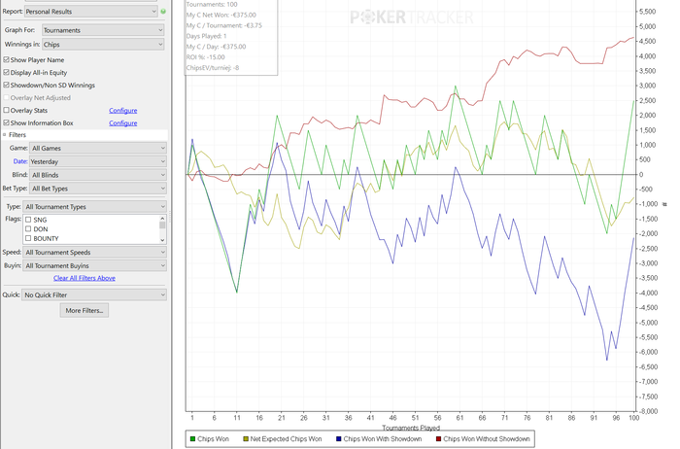Image resolution: width=680 pixels, height=449 pixels.
Task: Click the Days Played line in information box
Action: click(206, 36)
